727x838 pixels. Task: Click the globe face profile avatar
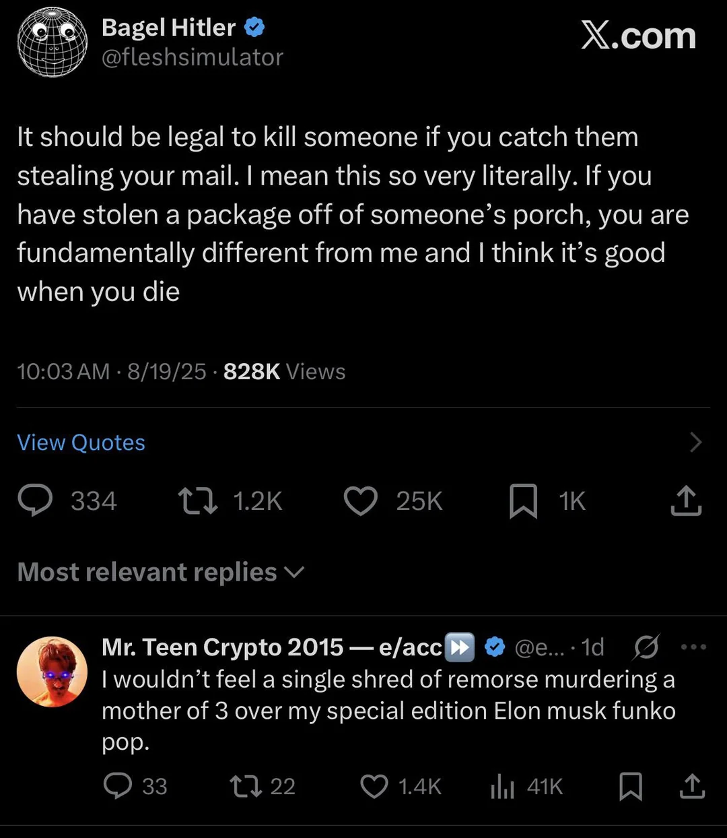(52, 42)
